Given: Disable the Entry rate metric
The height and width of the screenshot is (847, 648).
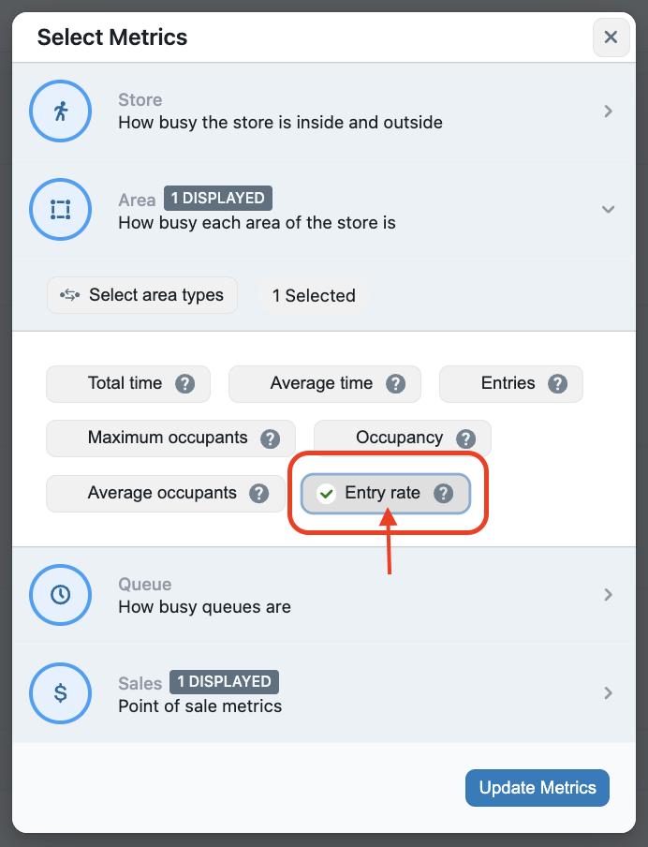Looking at the screenshot, I should (375, 494).
